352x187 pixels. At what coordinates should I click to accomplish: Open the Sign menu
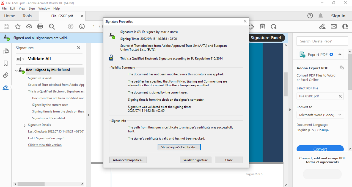pyautogui.click(x=32, y=8)
